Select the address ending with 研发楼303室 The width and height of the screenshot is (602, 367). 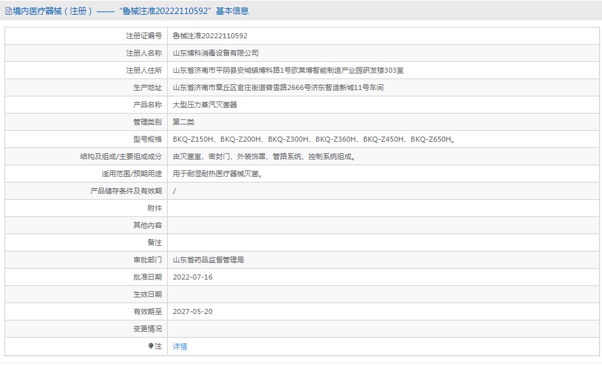pos(288,70)
